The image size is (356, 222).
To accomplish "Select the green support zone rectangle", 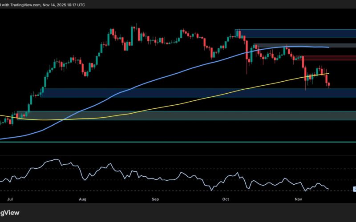I will click(178, 115).
